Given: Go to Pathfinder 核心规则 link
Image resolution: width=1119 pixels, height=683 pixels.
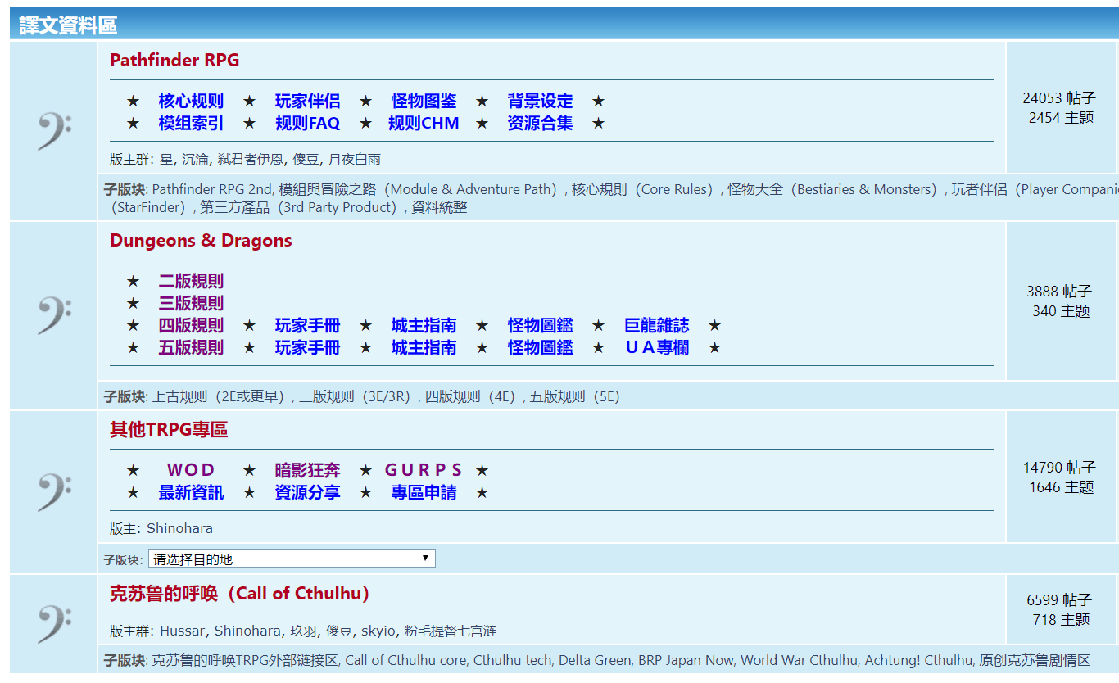Looking at the screenshot, I should 191,102.
